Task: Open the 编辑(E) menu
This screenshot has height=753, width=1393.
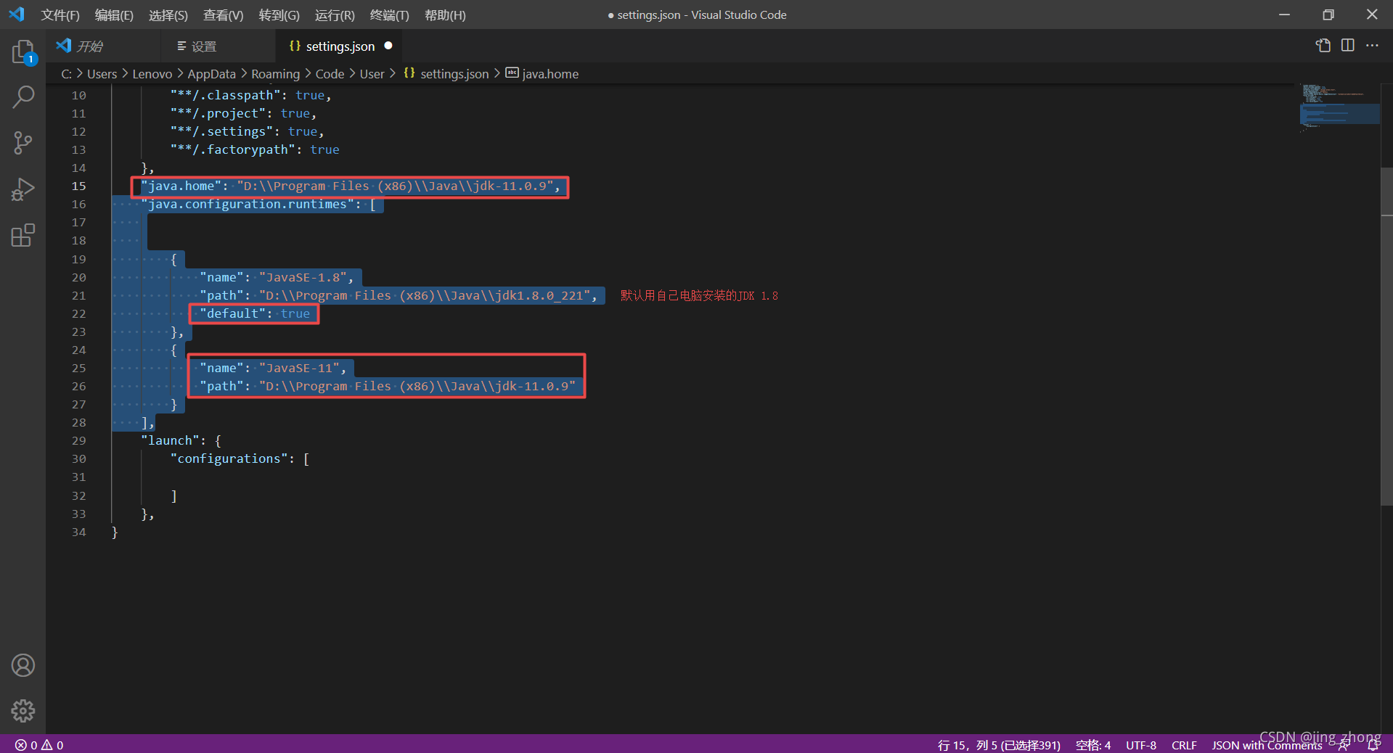Action: click(114, 15)
